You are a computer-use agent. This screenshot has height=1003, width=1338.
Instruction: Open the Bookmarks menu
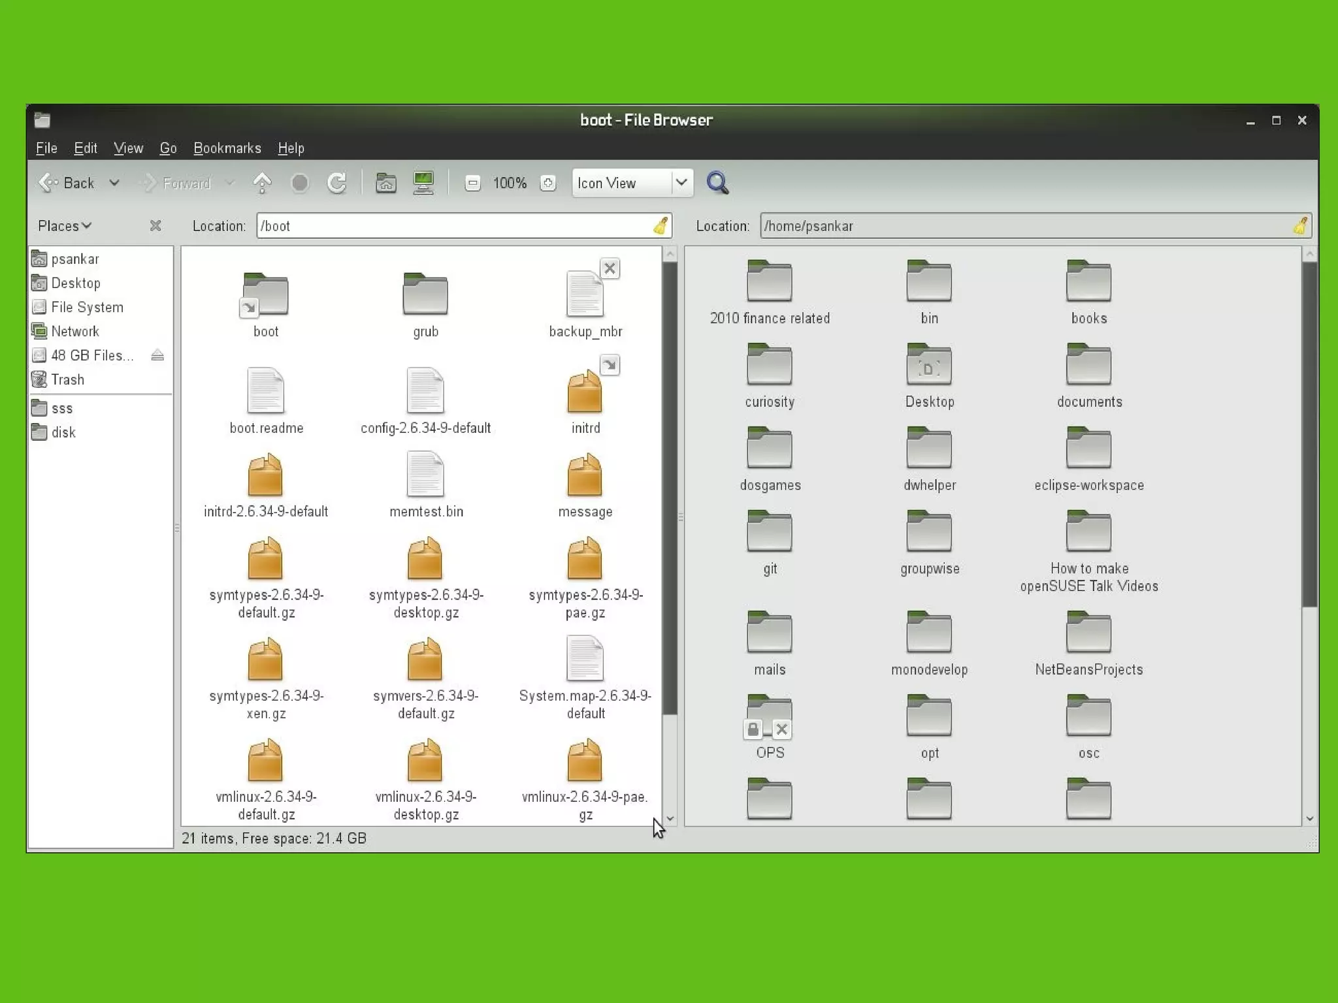227,148
